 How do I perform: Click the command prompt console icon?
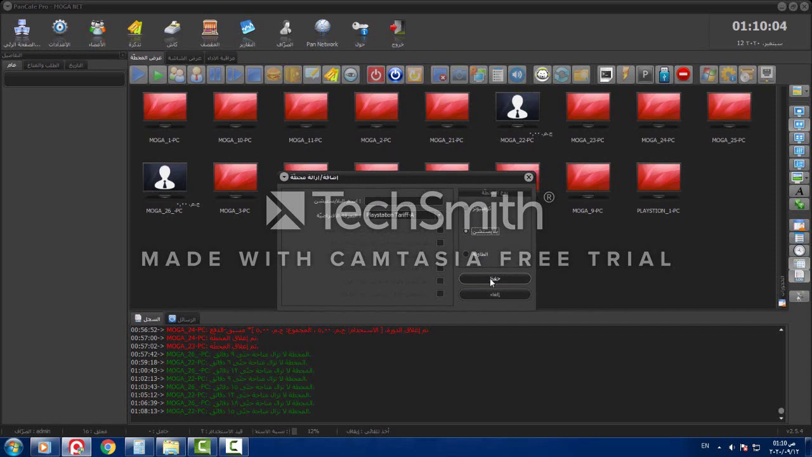606,75
